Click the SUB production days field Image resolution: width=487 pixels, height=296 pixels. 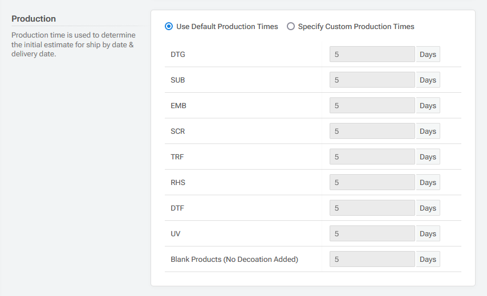tap(372, 80)
